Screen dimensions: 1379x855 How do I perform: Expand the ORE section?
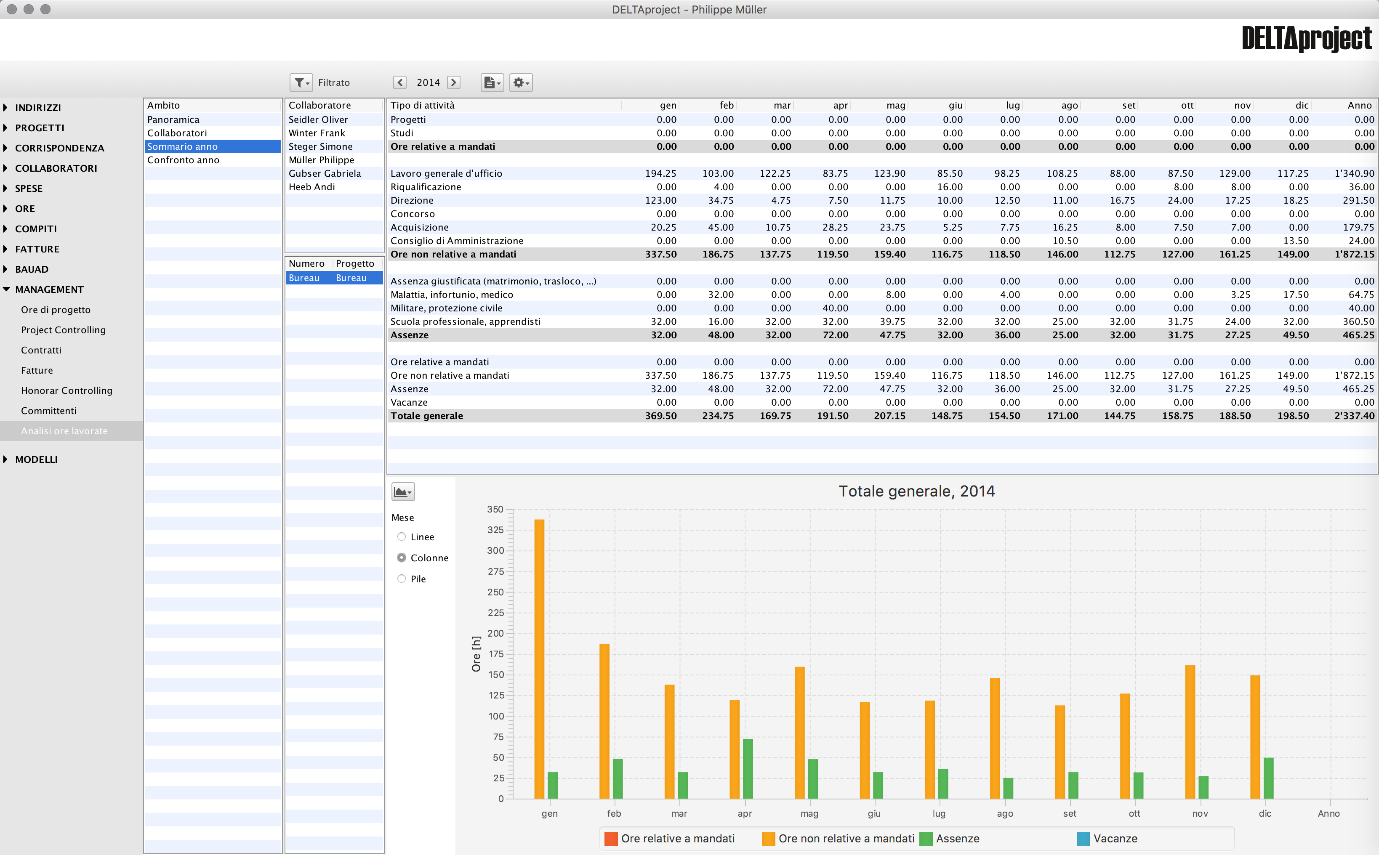click(5, 209)
